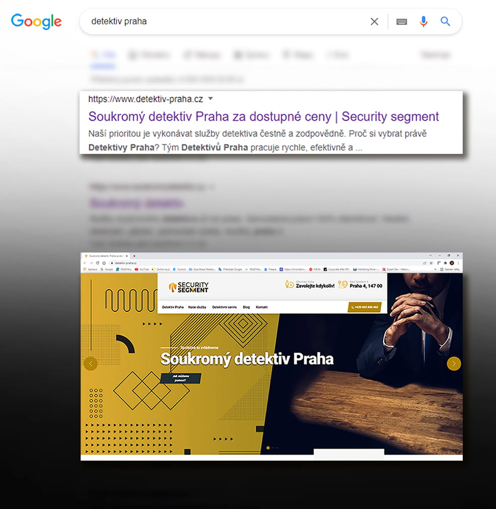Open the Naše služby menu item
Viewport: 496px width, 509px height.
point(197,307)
